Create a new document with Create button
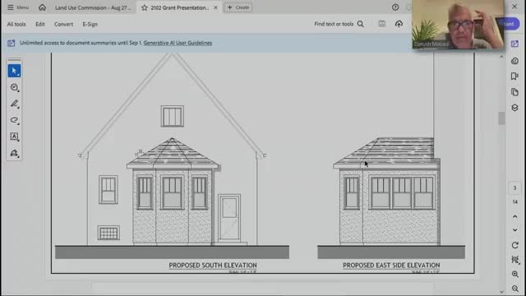 click(x=238, y=7)
